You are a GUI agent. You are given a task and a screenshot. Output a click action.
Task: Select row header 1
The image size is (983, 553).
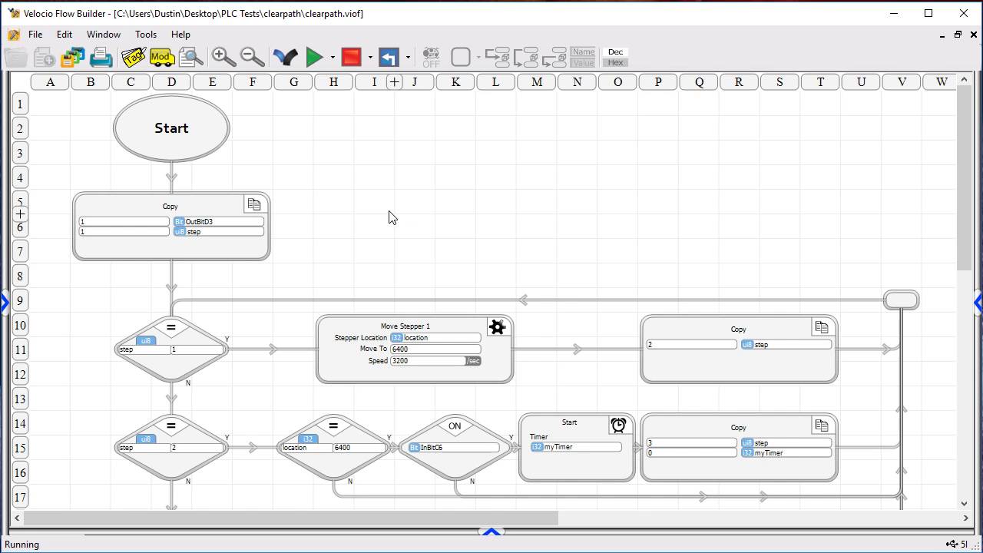(x=20, y=104)
